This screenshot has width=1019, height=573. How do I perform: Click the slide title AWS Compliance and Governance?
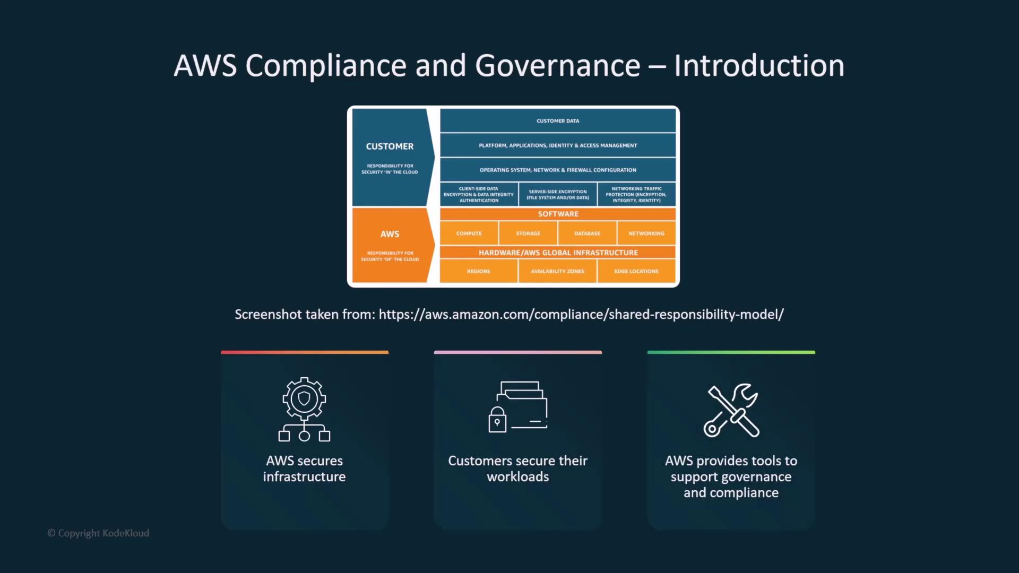click(x=509, y=66)
